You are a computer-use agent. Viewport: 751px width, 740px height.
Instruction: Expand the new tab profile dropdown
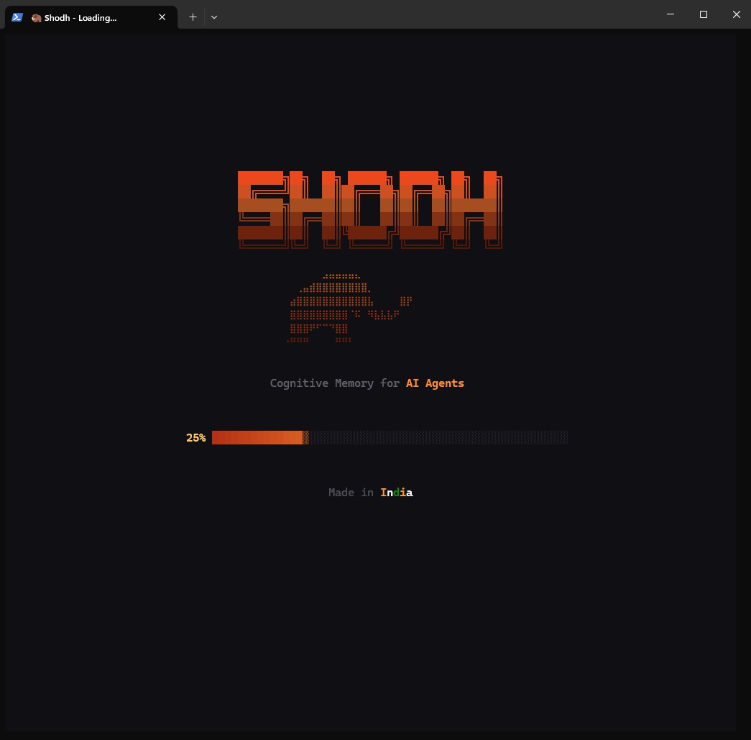coord(213,17)
